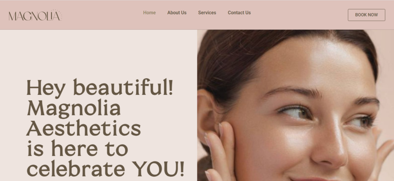The image size is (394, 181).
Task: Click the word 'Magnolia' in the headline
Action: tap(73, 108)
